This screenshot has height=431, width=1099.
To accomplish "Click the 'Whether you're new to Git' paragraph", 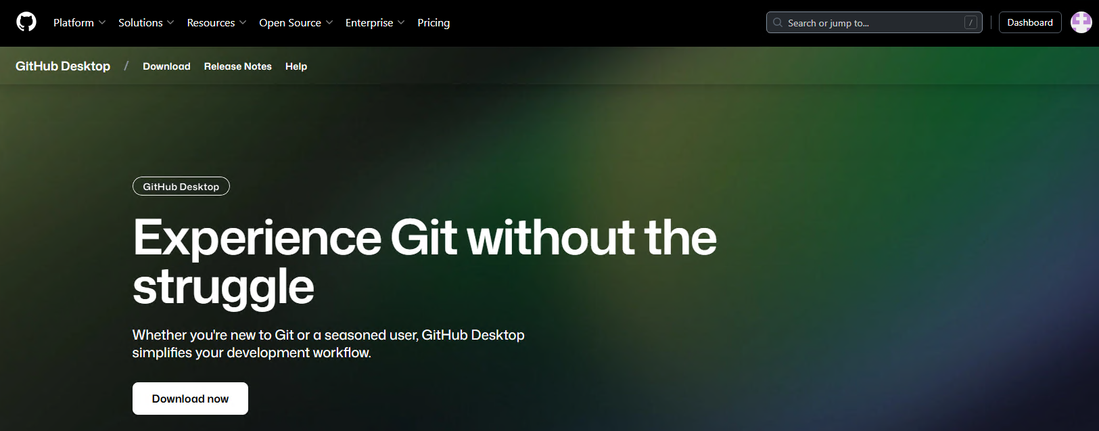I will (329, 344).
